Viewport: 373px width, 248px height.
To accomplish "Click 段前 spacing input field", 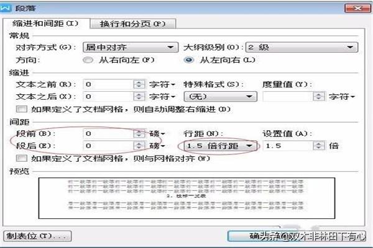I will [108, 134].
